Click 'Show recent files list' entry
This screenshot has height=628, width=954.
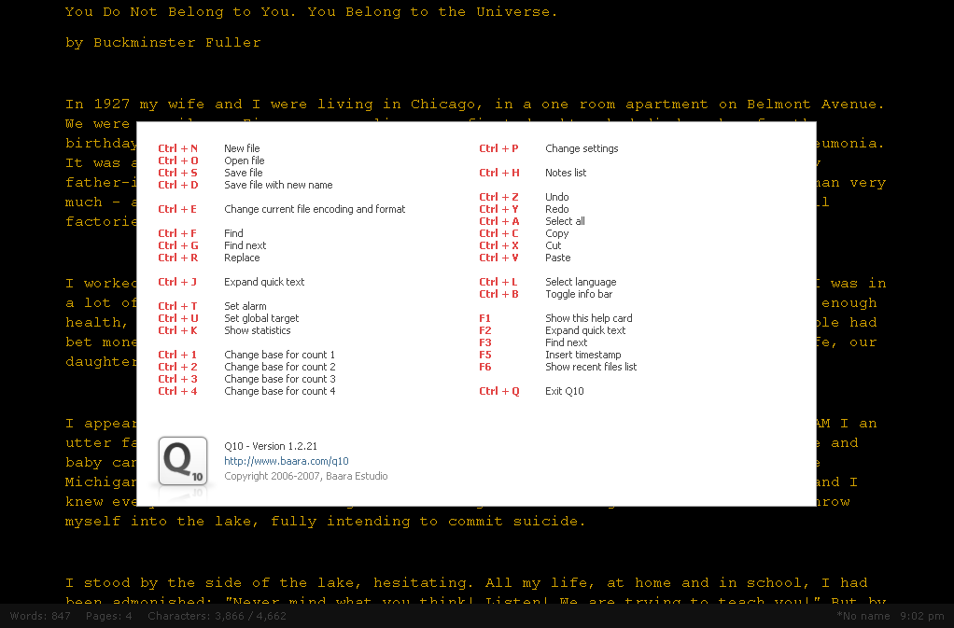pyautogui.click(x=591, y=367)
